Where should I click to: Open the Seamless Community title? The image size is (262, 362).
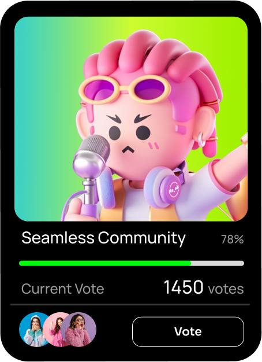[103, 238]
